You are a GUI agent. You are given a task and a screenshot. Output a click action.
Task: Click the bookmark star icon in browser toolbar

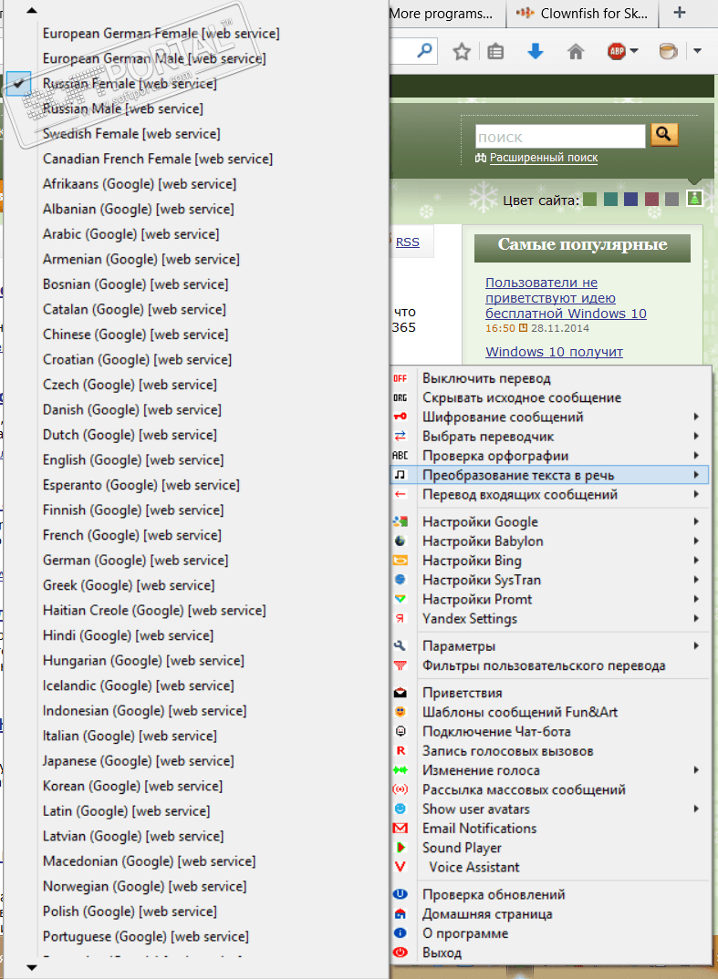[462, 51]
